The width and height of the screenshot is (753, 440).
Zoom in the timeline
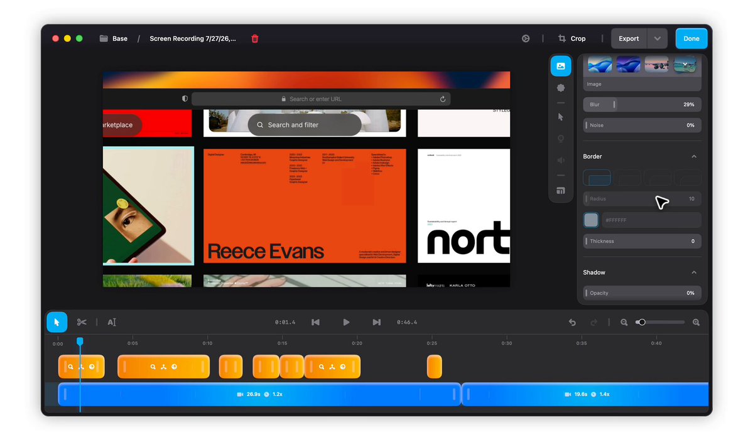coord(696,323)
